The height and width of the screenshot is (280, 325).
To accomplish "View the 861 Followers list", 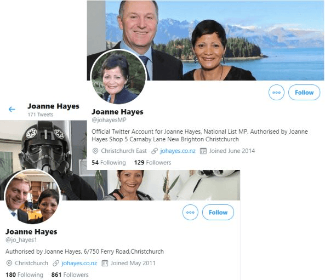I will [x=70, y=275].
